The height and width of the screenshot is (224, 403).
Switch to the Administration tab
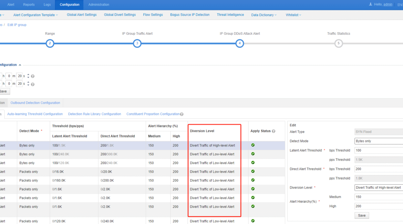click(99, 4)
